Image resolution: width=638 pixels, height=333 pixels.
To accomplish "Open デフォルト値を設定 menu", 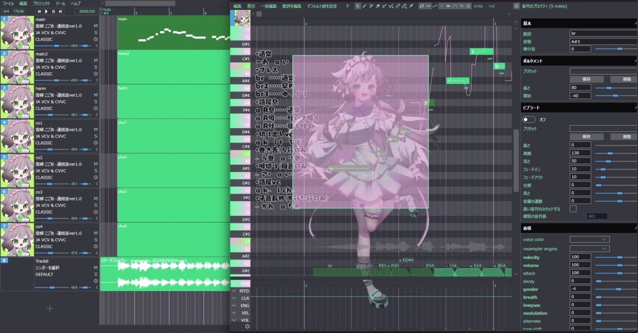I will click(x=322, y=6).
